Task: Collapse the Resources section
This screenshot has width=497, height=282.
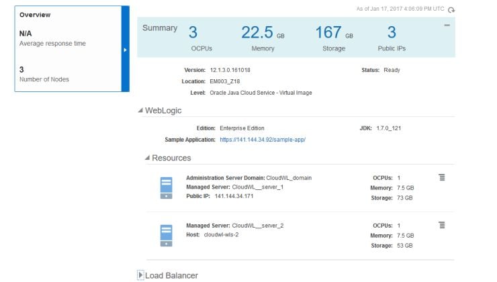Action: point(148,158)
